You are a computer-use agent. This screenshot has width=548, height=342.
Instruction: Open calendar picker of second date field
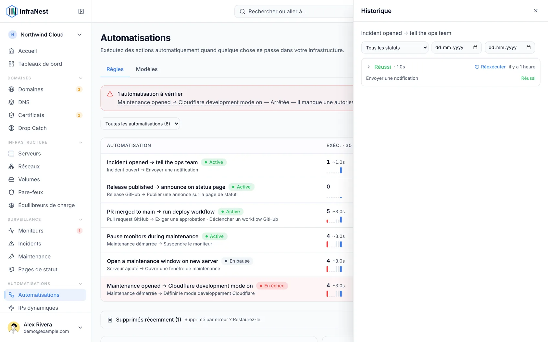529,47
